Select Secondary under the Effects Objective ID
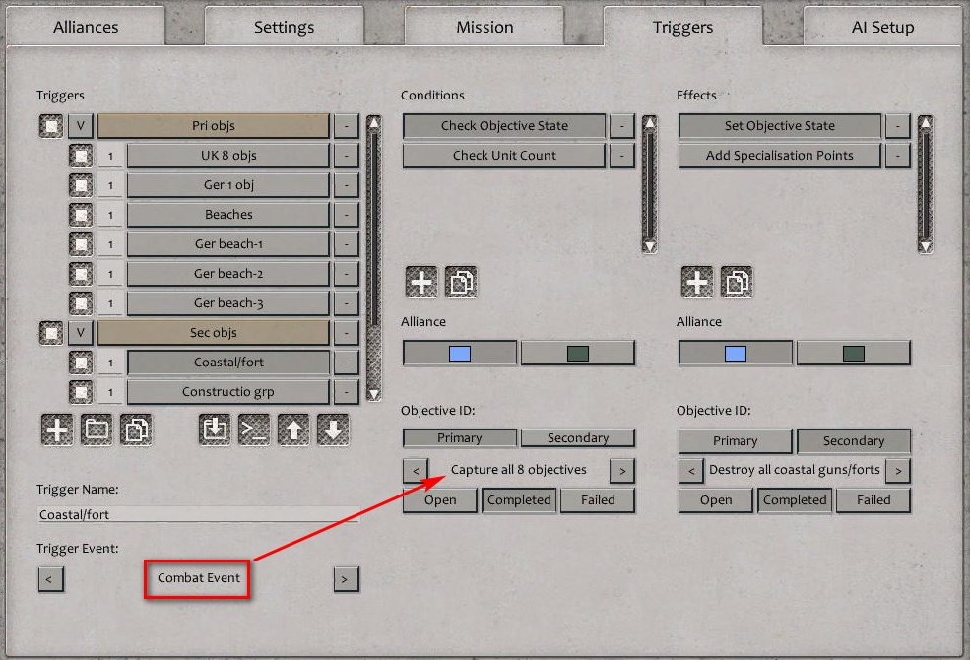 853,440
